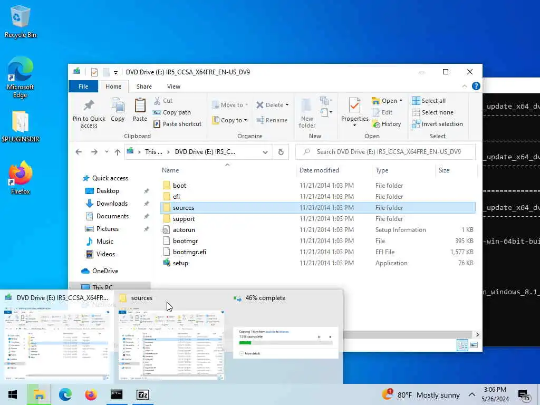Expand address bar history dropdown
This screenshot has width=540, height=405.
pos(265,152)
